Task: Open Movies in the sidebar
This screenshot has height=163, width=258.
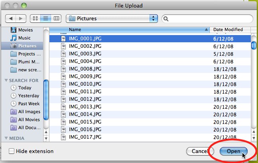Action: pos(25,30)
